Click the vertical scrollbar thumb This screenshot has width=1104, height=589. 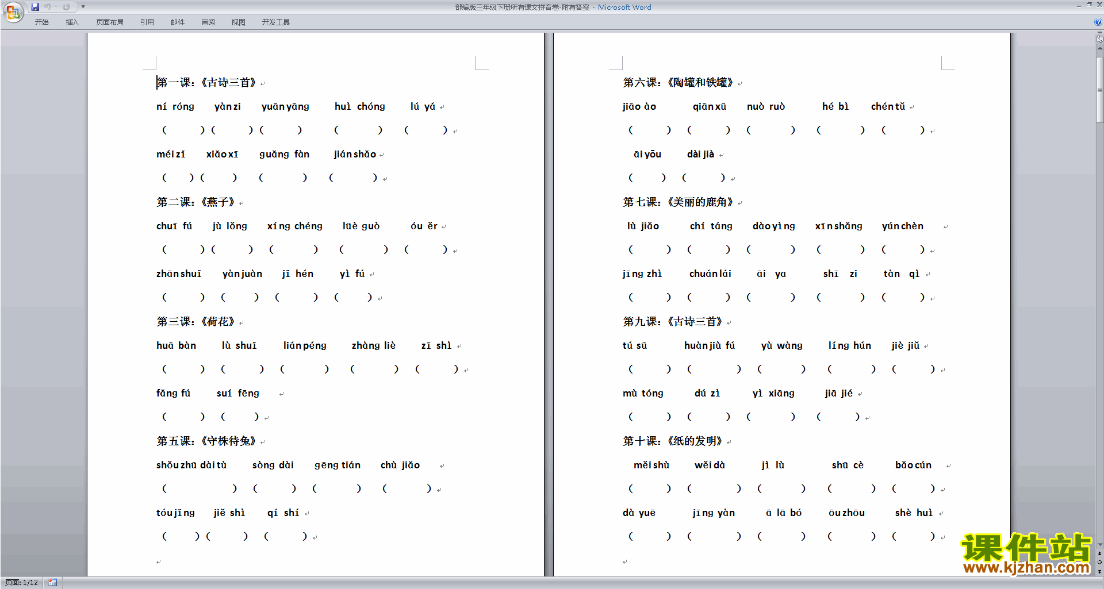click(x=1099, y=89)
